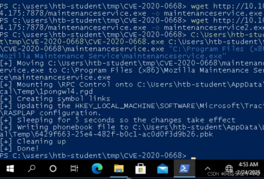The image size is (264, 179).
Task: Click '[+] Creating symbol links' line
Action: pos(55,99)
